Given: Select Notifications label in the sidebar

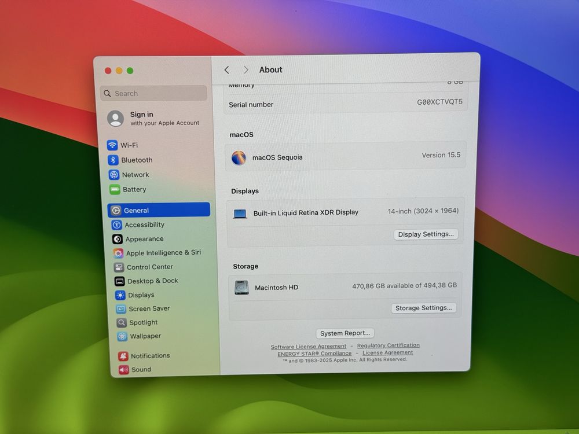Looking at the screenshot, I should coord(151,356).
